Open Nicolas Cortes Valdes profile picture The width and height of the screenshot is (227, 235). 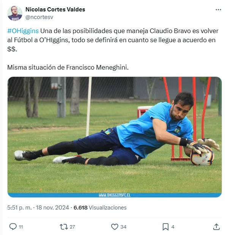click(x=15, y=13)
